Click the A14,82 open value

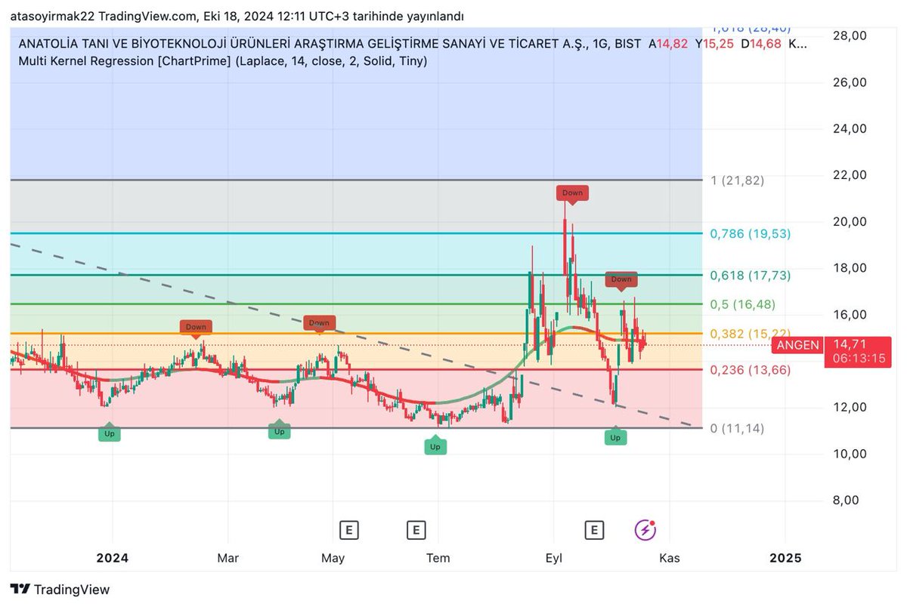click(669, 45)
